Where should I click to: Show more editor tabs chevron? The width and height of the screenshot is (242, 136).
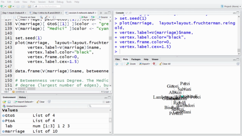click(101, 13)
